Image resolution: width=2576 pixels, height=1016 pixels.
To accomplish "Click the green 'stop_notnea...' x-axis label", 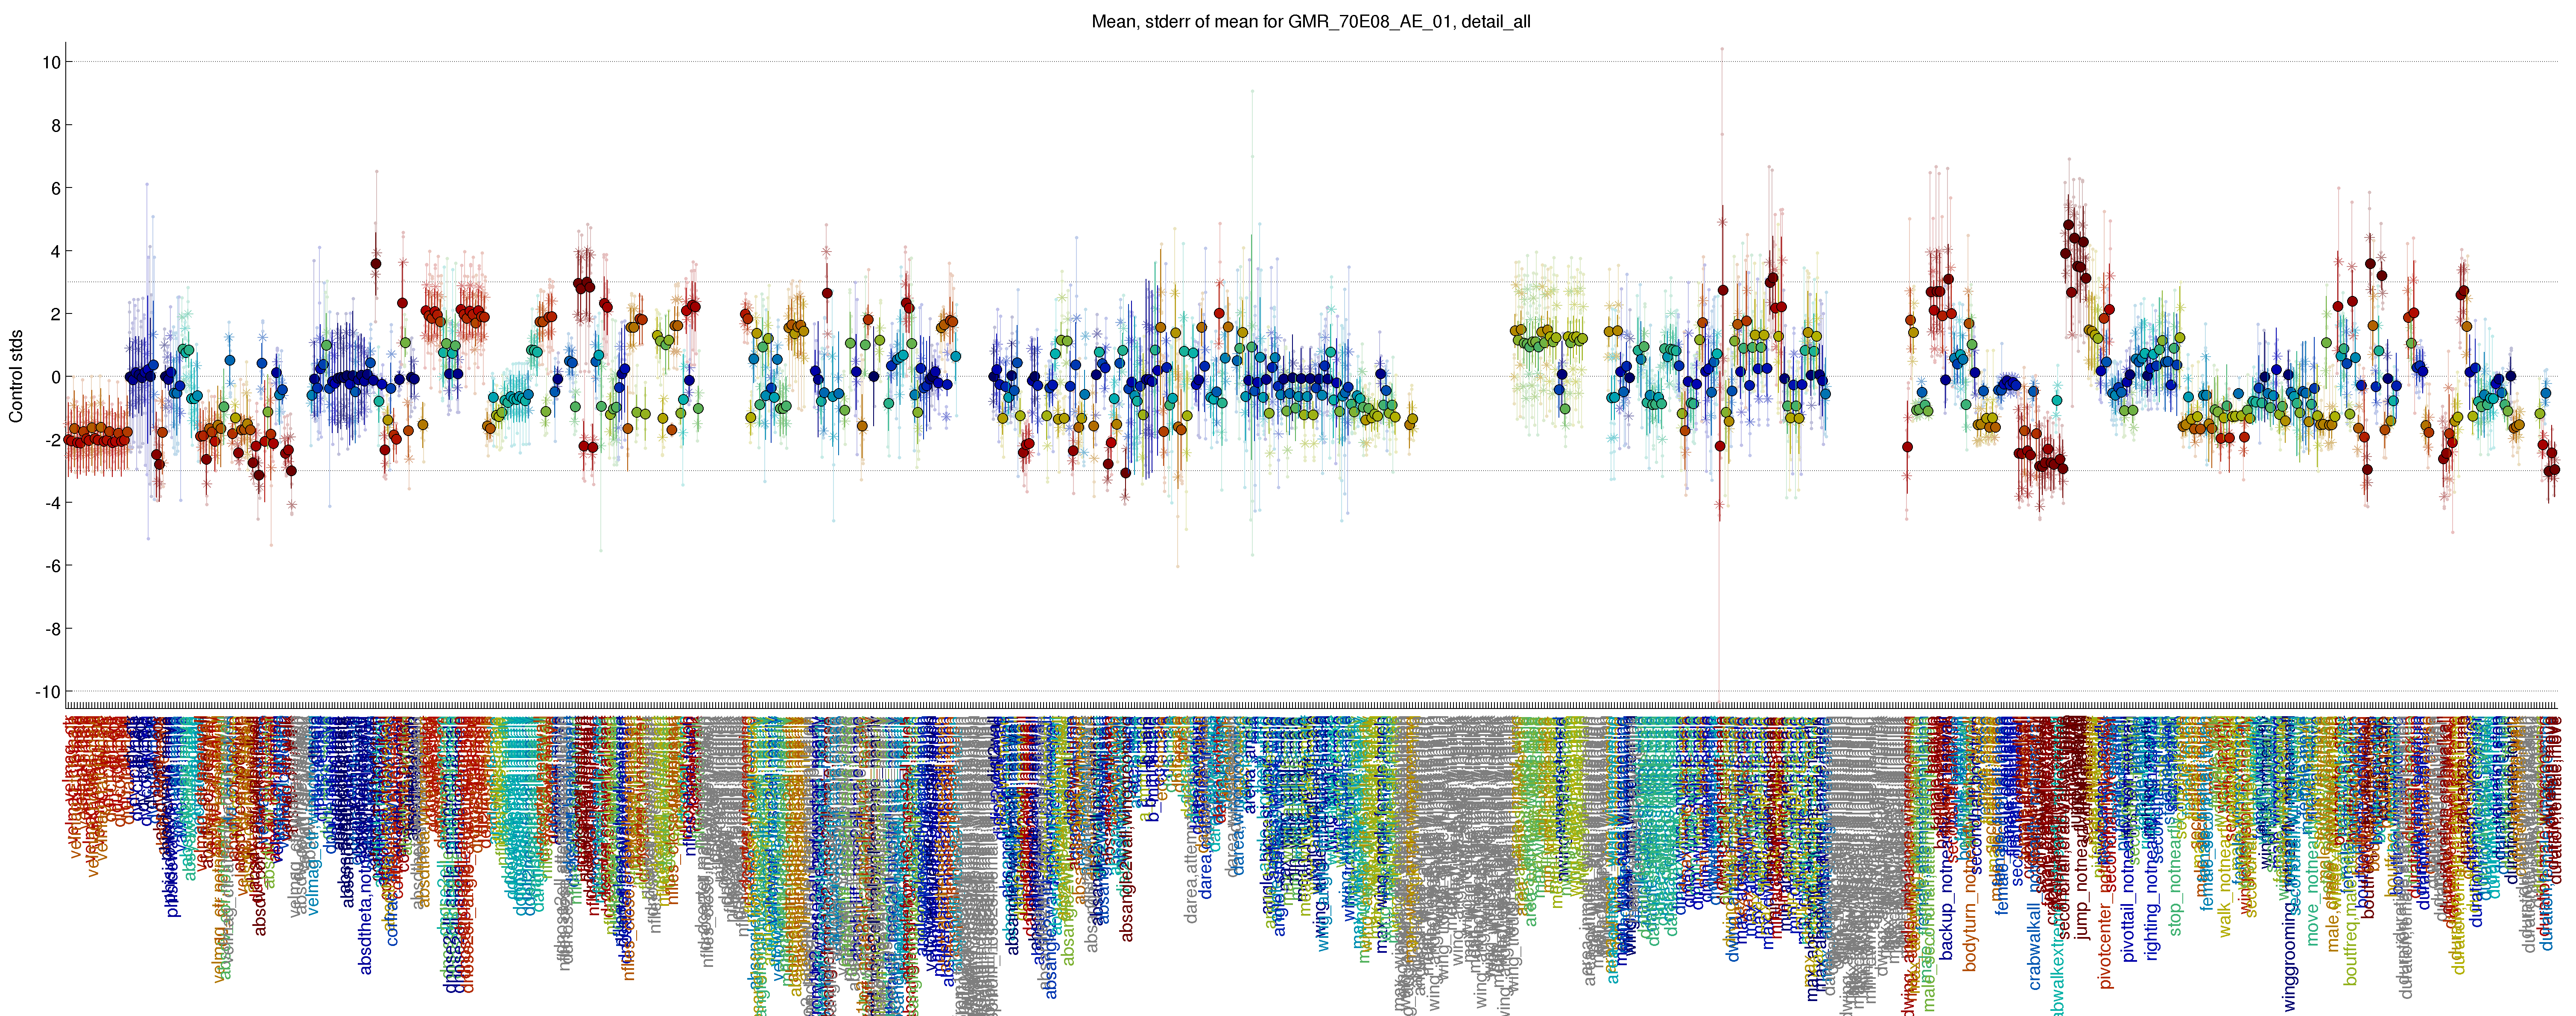I will pyautogui.click(x=2176, y=827).
